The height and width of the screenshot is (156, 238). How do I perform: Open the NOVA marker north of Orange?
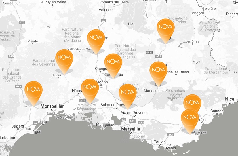tap(96, 38)
